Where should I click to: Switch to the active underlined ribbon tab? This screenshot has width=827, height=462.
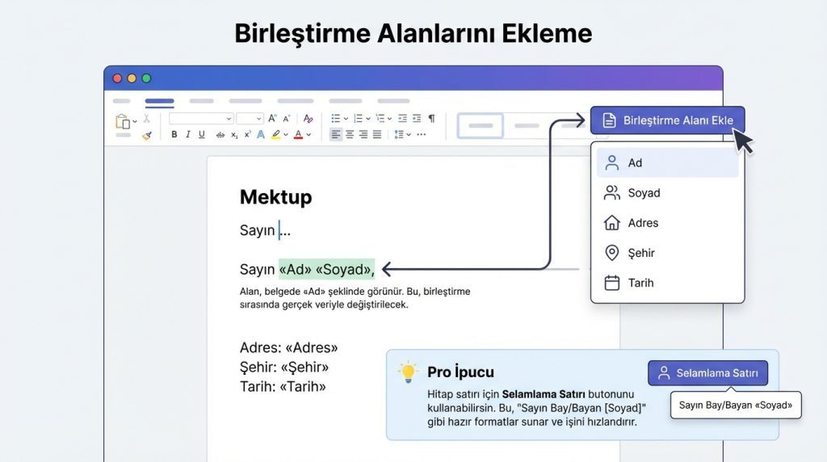pos(159,101)
